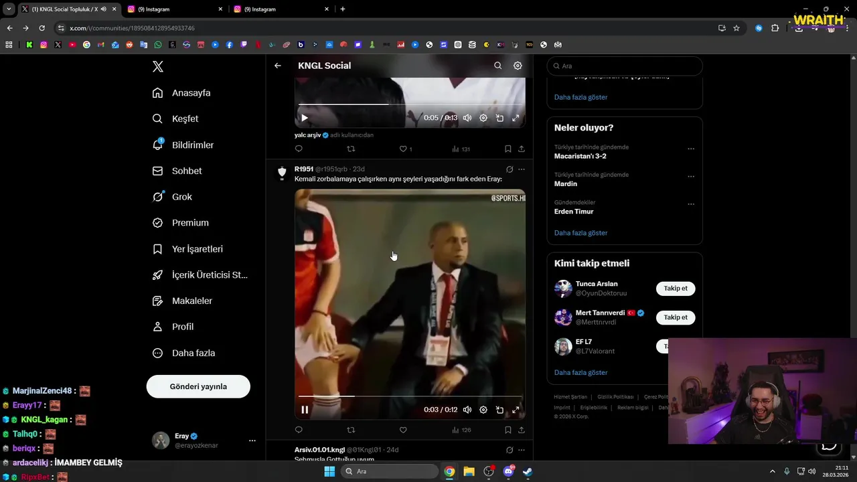The width and height of the screenshot is (857, 482).
Task: Enter fullscreen on top video
Action: [x=516, y=118]
